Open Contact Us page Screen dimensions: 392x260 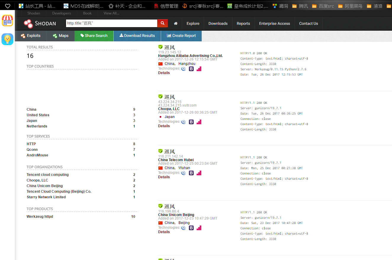309,24
